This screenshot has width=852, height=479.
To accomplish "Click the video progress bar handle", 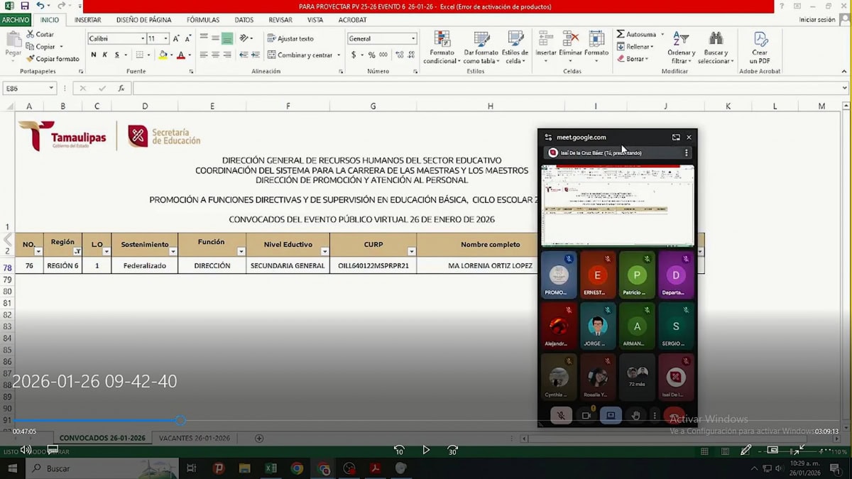I will (x=180, y=421).
